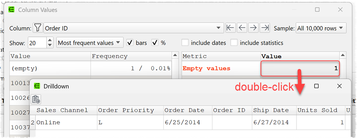This screenshot has width=357, height=139.
Task: Open the Order ID column dropdown
Action: pos(133,28)
